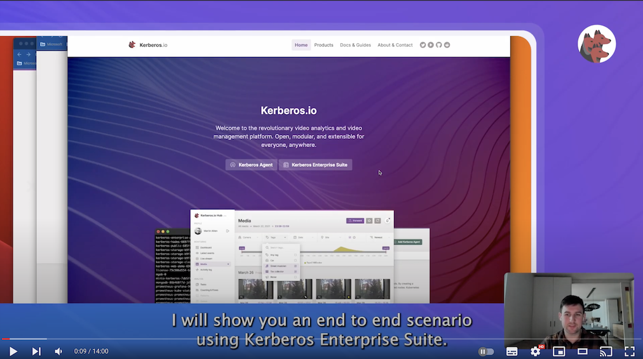This screenshot has width=643, height=359.
Task: Expand the Docs & Guides menu
Action: click(355, 45)
